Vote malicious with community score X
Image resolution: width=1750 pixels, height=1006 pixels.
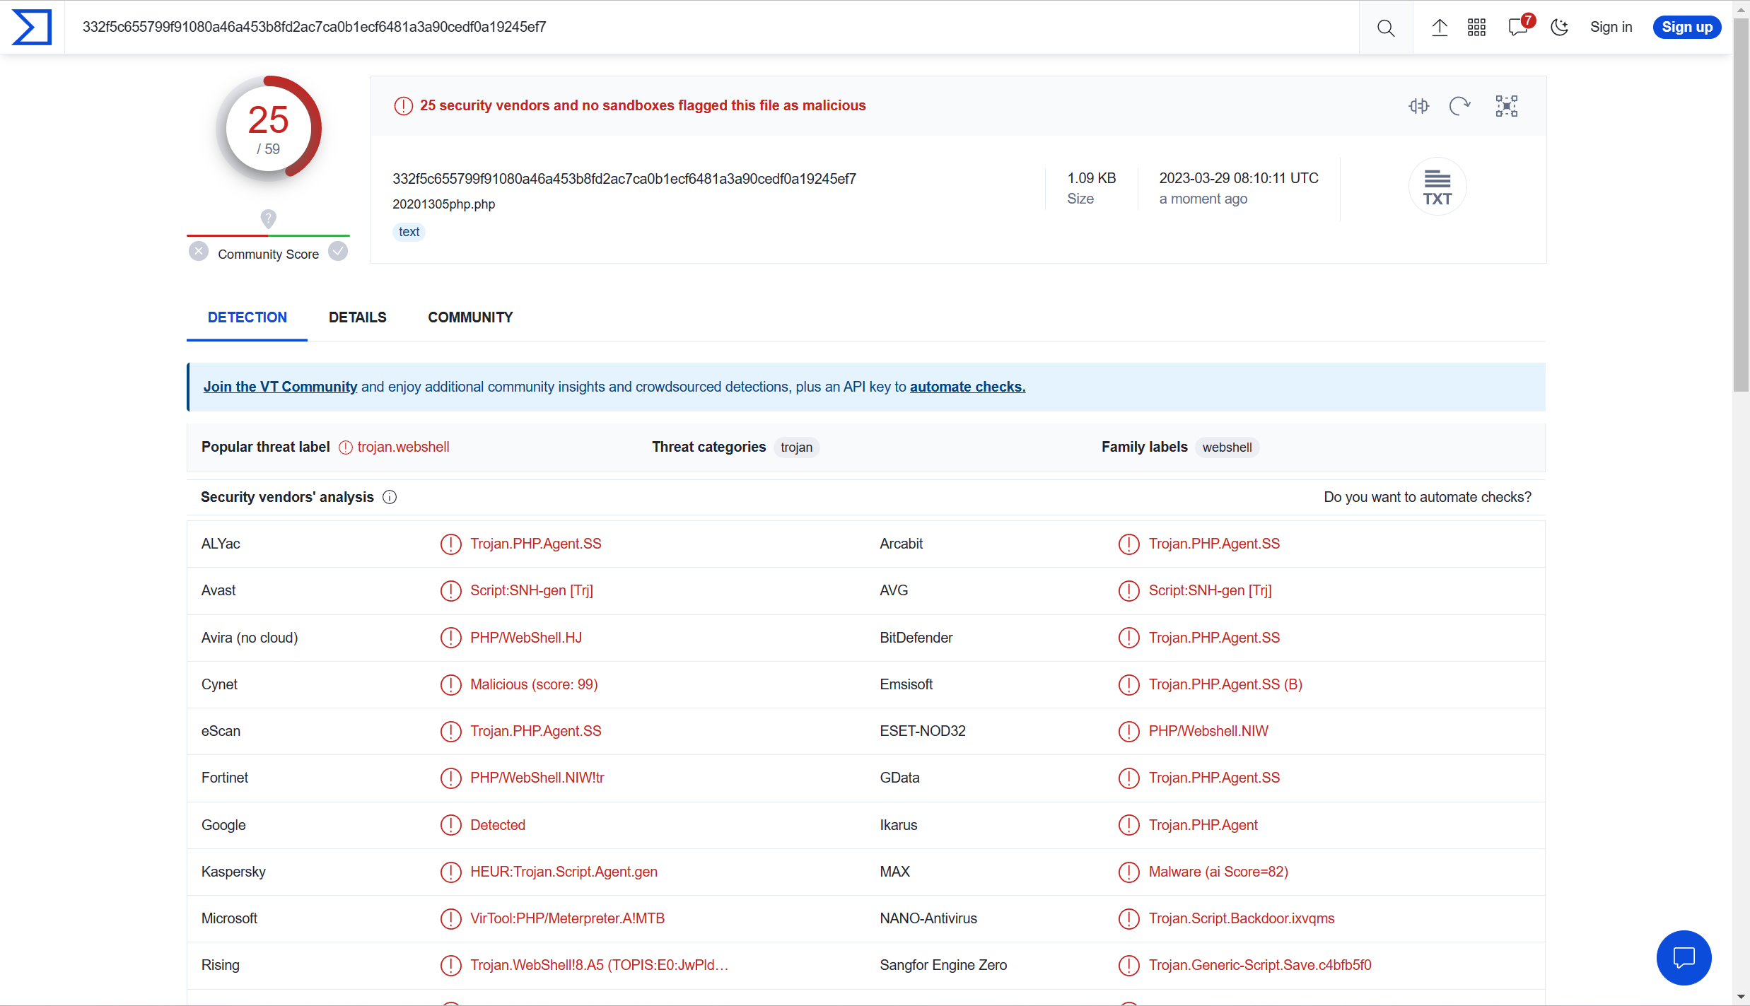(x=199, y=252)
